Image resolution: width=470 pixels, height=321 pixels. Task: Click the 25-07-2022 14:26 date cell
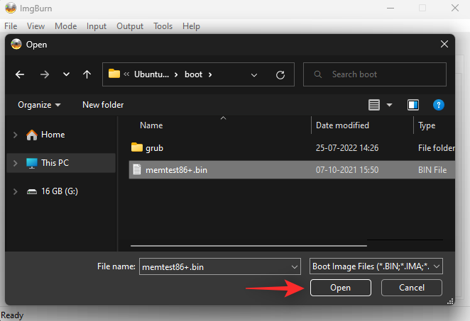pos(347,148)
